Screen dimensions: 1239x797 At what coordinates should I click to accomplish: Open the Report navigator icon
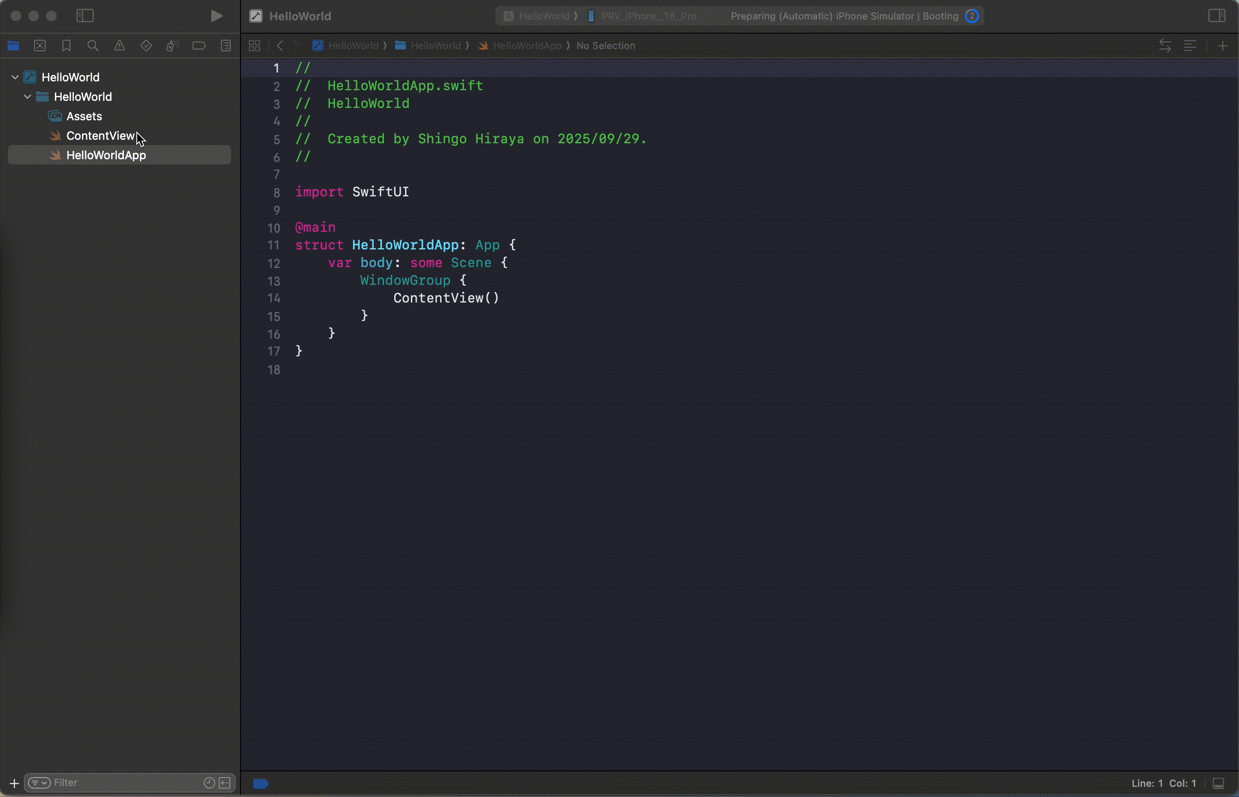226,46
